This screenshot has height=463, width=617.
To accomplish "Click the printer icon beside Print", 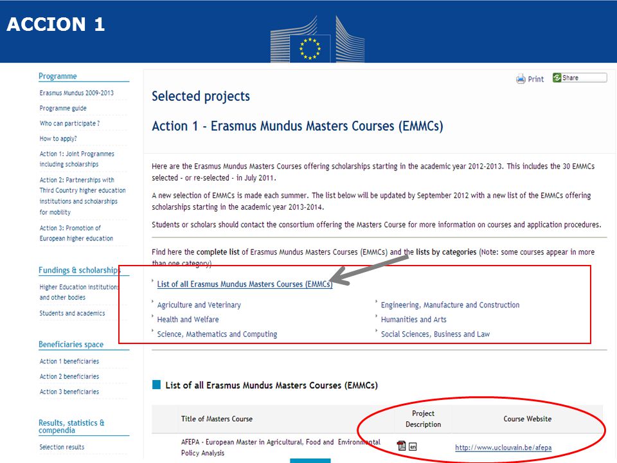I will (x=521, y=78).
